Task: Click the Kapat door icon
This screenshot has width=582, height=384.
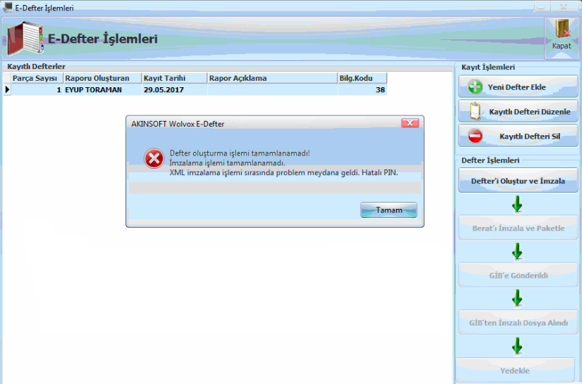Action: tap(562, 30)
